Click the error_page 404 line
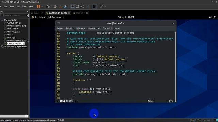Screen dimensions: 218x122 92,89
